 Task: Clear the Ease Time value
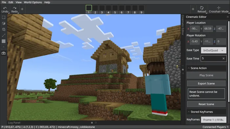click(x=223, y=58)
